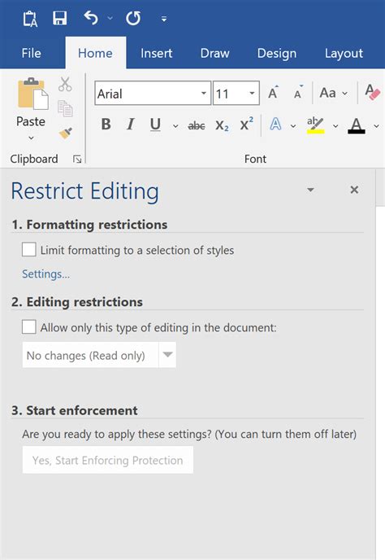
Task: Open the formatting restrictions Settings link
Action: click(x=46, y=274)
